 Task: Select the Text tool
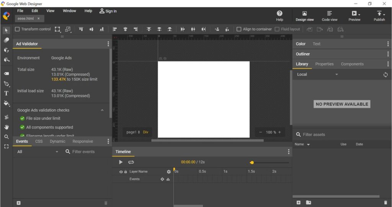tap(6, 93)
